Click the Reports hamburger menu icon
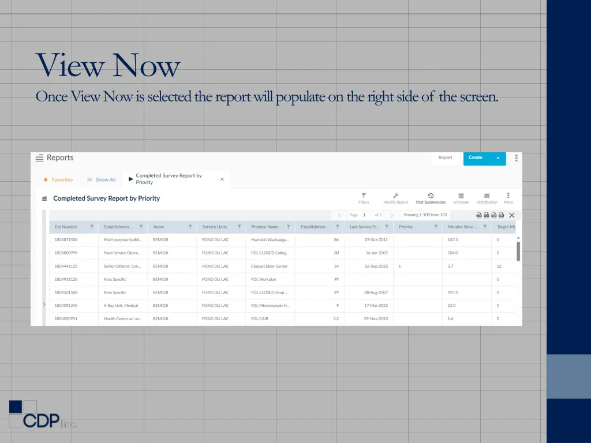The image size is (591, 443). click(x=39, y=157)
